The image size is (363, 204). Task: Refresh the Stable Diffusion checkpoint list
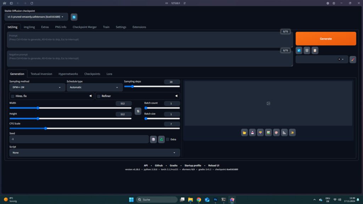click(74, 17)
